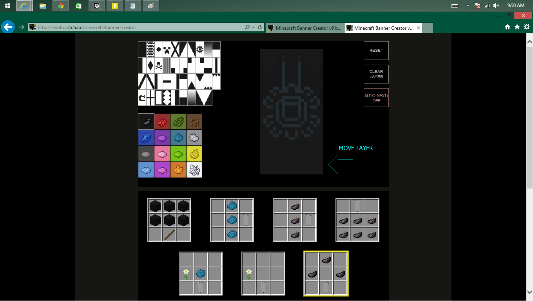Viewport: 533px width, 301px height.
Task: Open the black wool base banner recipe
Action: pyautogui.click(x=169, y=220)
